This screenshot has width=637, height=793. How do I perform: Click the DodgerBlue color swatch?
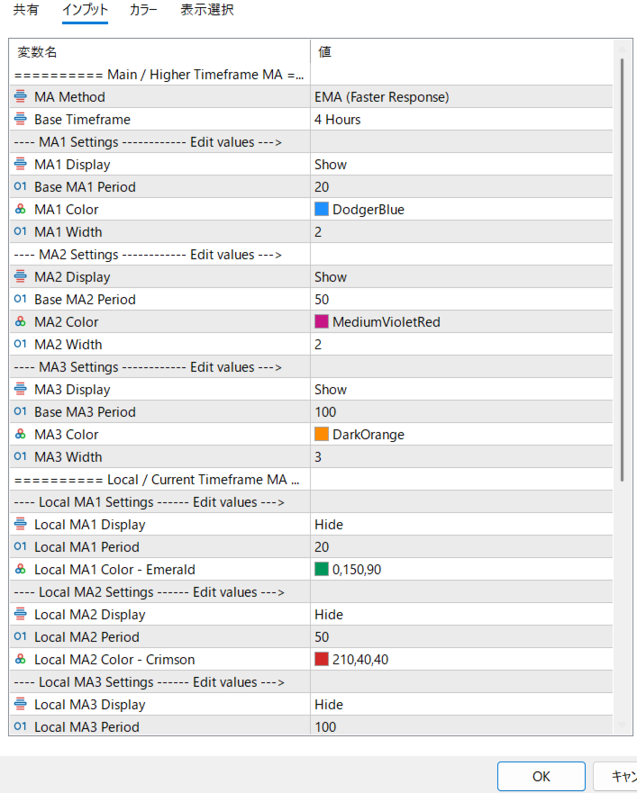point(322,209)
